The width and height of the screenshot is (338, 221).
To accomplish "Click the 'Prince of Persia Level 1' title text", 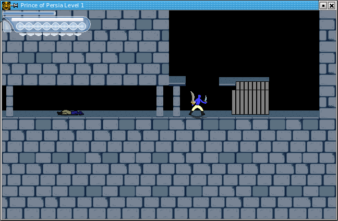I will tap(52, 5).
